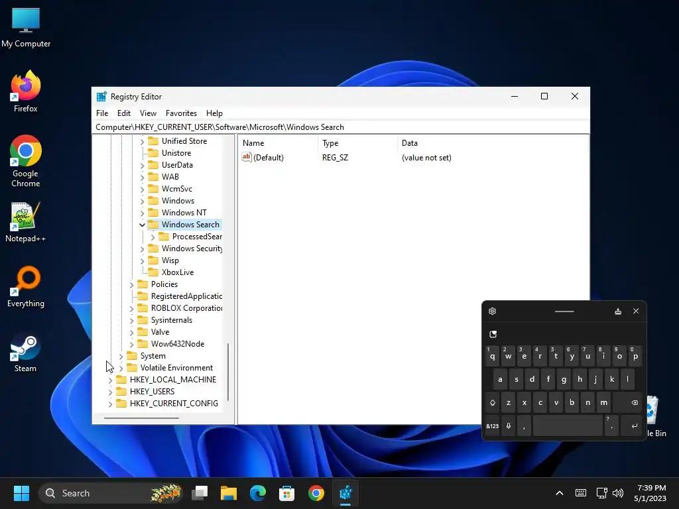Open the Notepad++ desktop shortcut
The image size is (679, 509).
(x=26, y=221)
